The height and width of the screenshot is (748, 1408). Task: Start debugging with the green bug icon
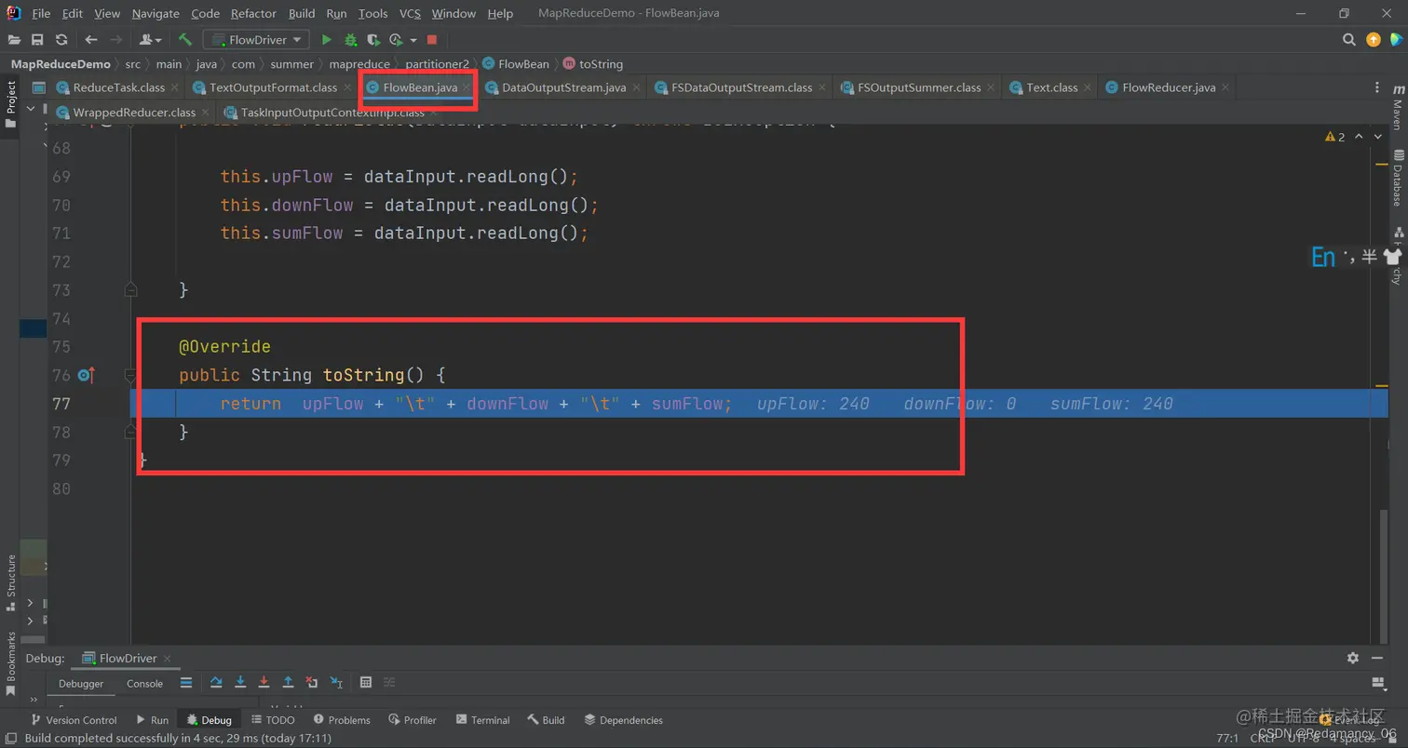350,39
